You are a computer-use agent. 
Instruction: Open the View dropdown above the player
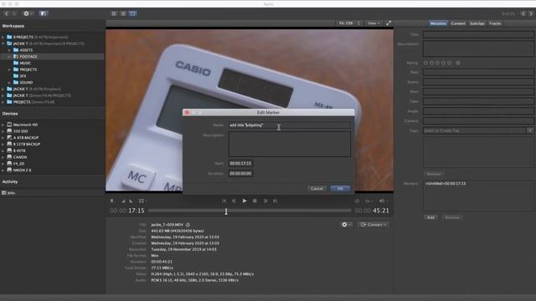[374, 23]
